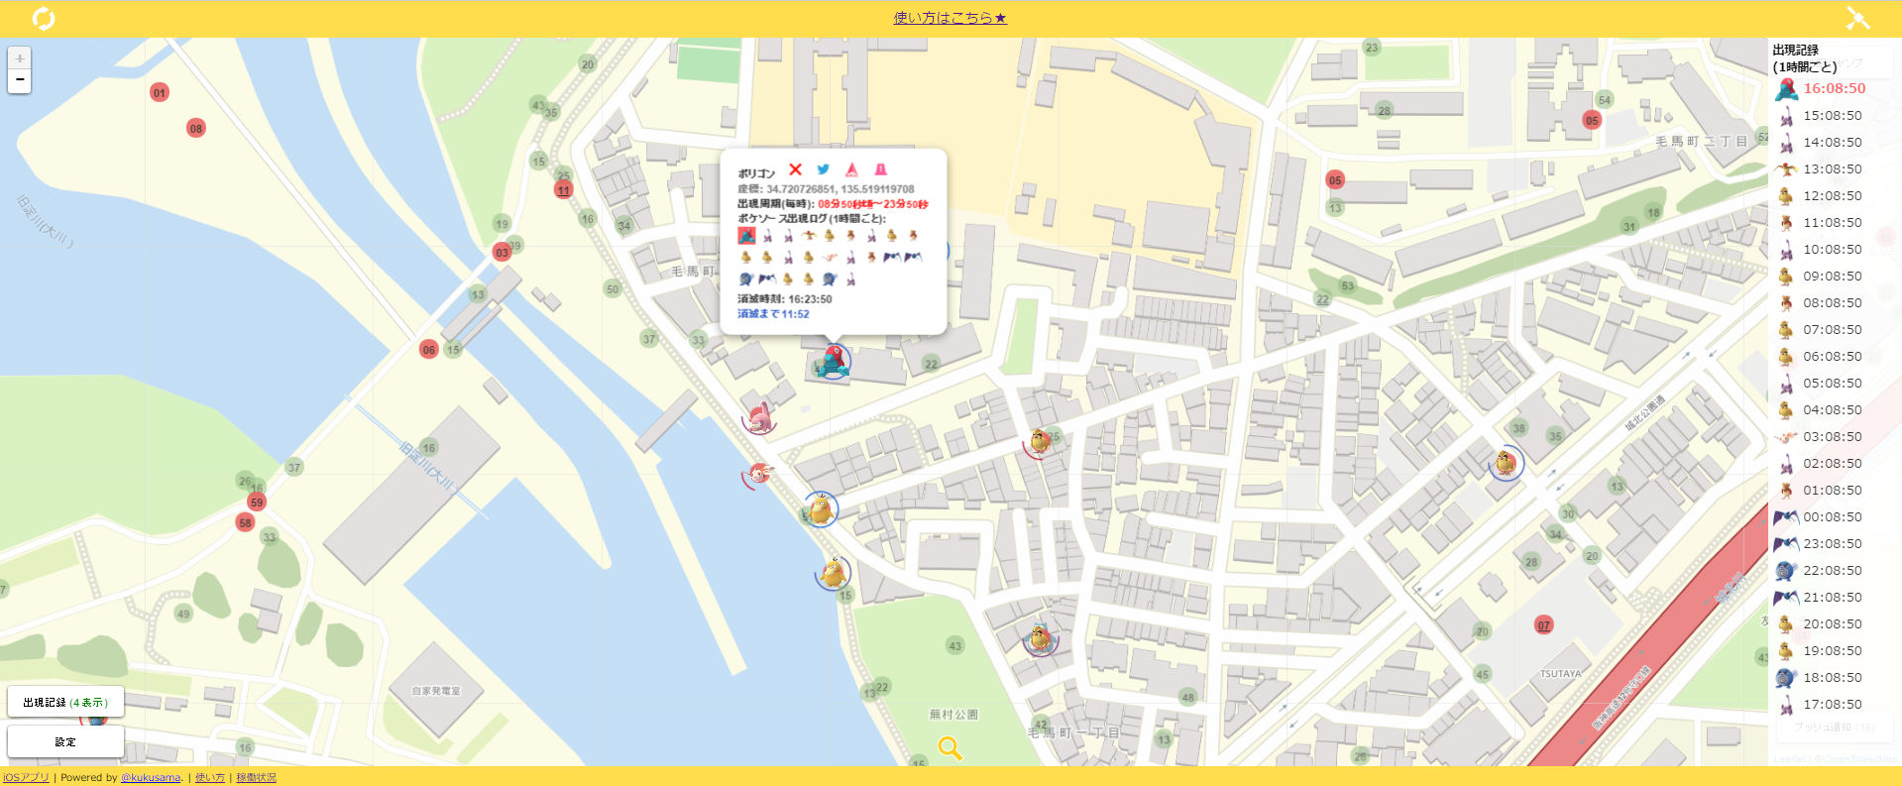Select the 23:08:50 Zubat record
This screenshot has width=1902, height=786.
click(1821, 543)
